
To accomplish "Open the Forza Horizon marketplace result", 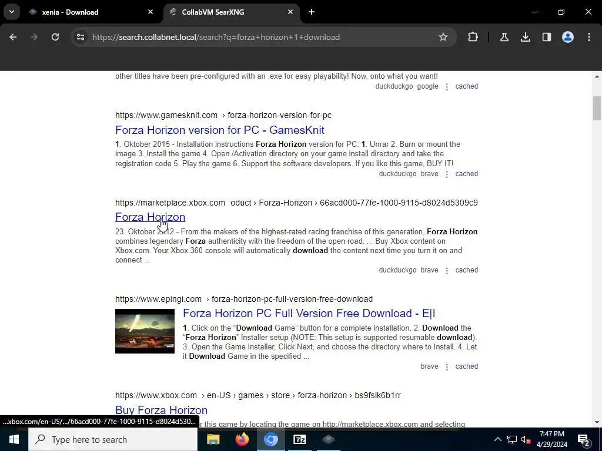I will (x=150, y=217).
